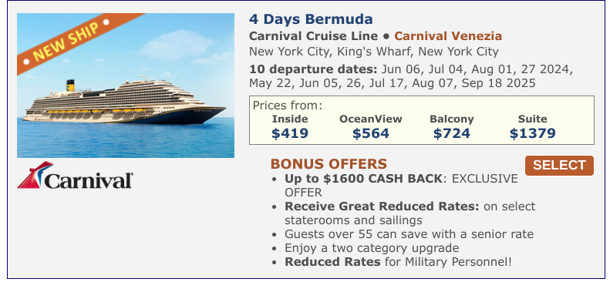The height and width of the screenshot is (282, 610).
Task: Select the OceanView price $564
Action: [x=371, y=133]
